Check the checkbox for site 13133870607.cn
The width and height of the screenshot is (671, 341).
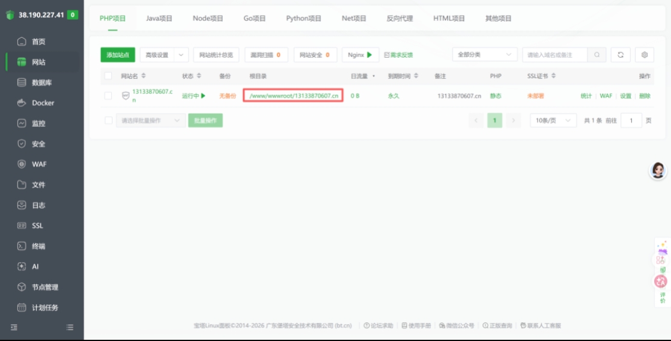coord(108,96)
